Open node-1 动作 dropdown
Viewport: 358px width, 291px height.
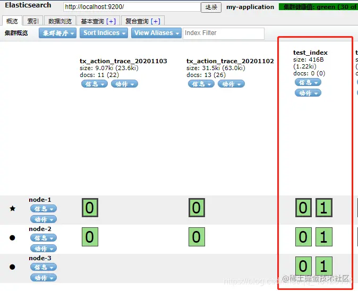(44, 219)
